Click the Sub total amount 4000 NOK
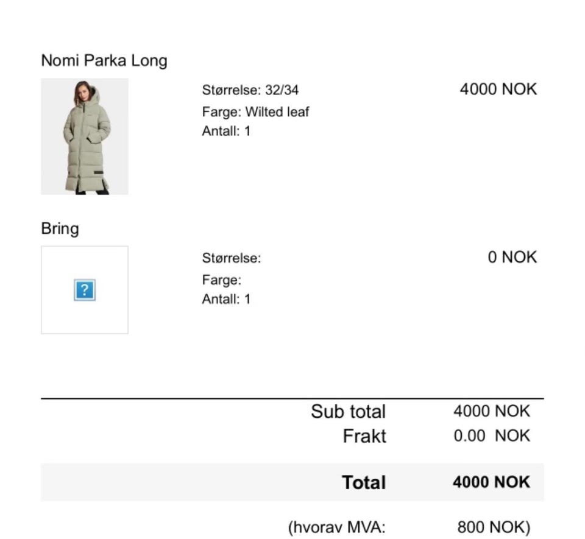Viewport: 585px width, 539px height. tap(491, 411)
